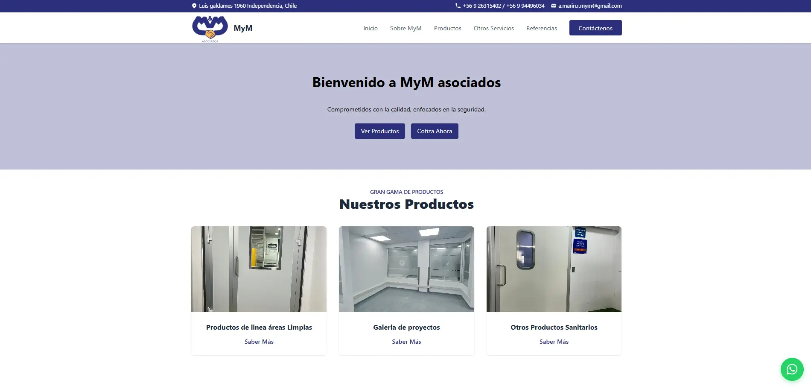The image size is (811, 389).
Task: Click Cotiza Ahora
Action: (434, 131)
